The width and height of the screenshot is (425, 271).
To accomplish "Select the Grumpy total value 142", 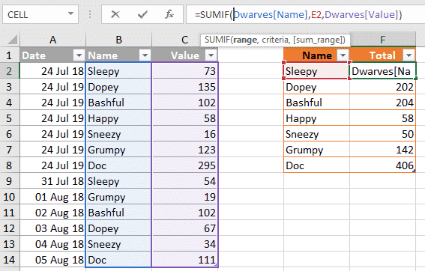I will click(x=383, y=150).
